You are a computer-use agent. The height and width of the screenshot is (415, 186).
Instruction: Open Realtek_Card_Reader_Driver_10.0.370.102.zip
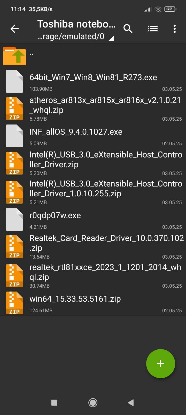(x=106, y=243)
